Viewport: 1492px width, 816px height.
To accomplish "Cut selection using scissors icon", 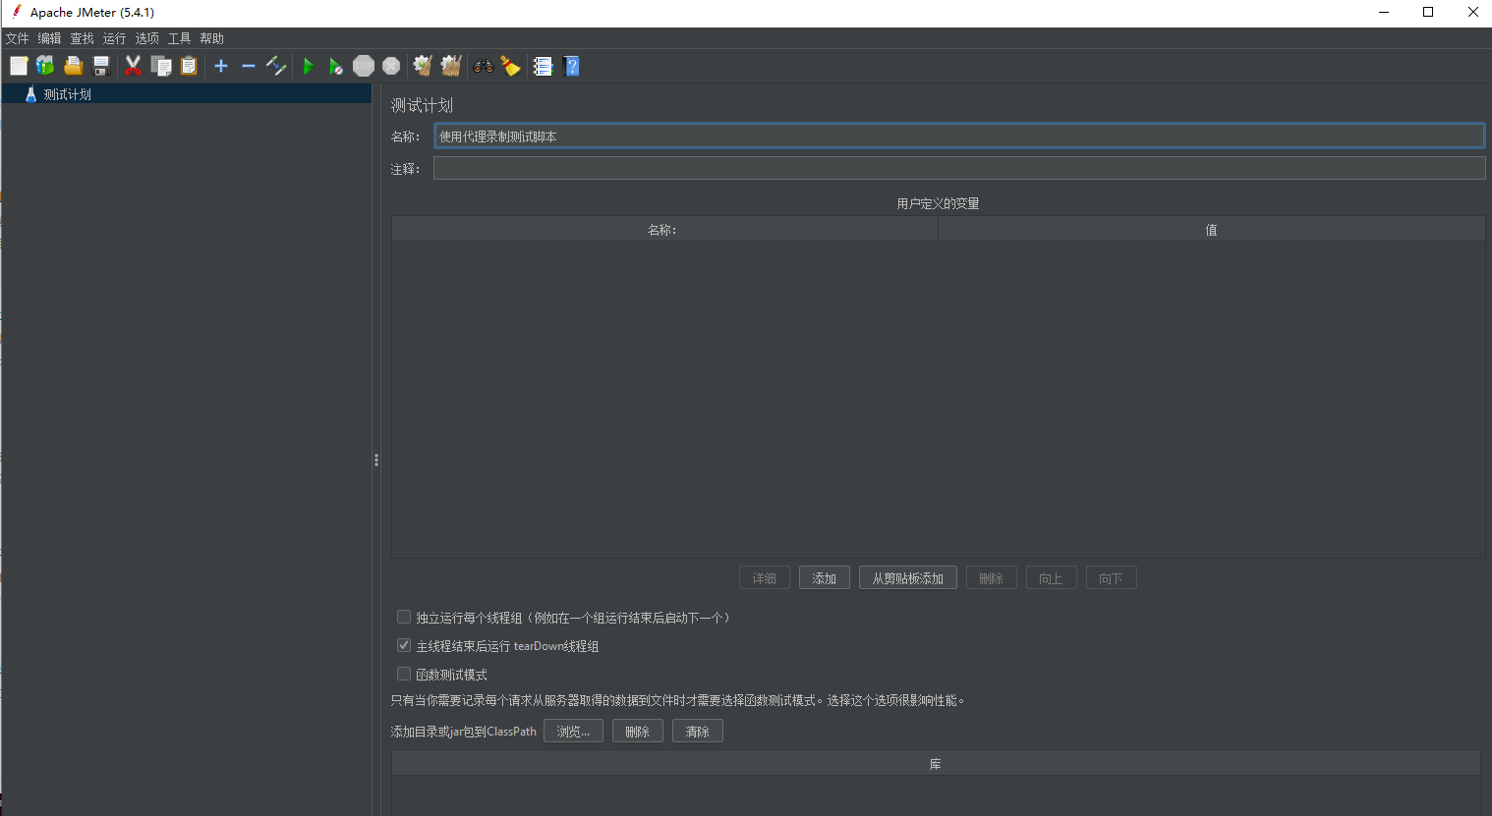I will 133,66.
